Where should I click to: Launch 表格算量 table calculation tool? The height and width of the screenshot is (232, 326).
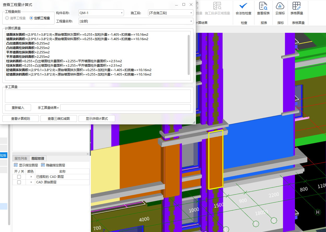point(297,9)
